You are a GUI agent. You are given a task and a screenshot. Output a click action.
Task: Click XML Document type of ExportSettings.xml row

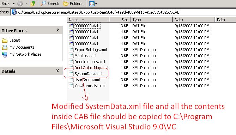(145, 50)
